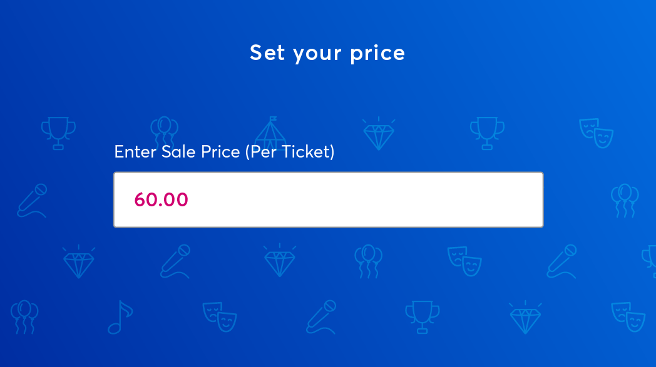Click the balloons icon just below the price field
This screenshot has height=367, width=656.
point(368,262)
